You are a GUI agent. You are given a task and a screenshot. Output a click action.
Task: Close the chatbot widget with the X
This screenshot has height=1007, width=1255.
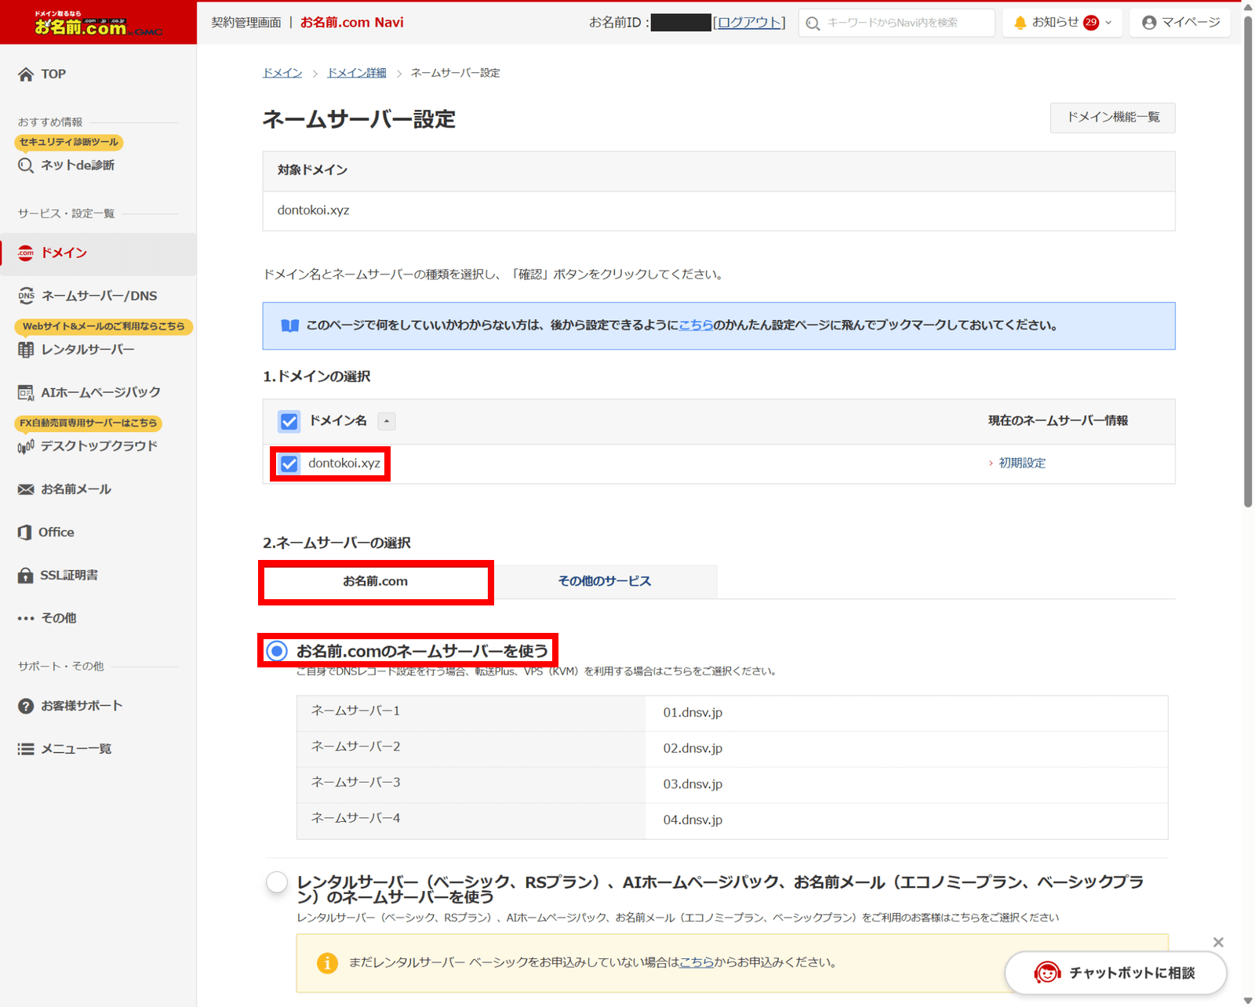point(1218,942)
